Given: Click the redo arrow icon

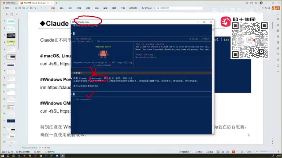Looking at the screenshot, I should pyautogui.click(x=41, y=8).
